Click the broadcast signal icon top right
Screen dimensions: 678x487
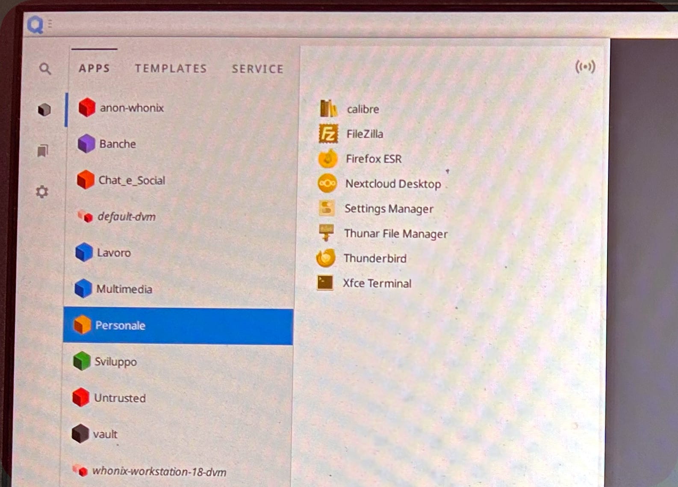[x=585, y=67]
